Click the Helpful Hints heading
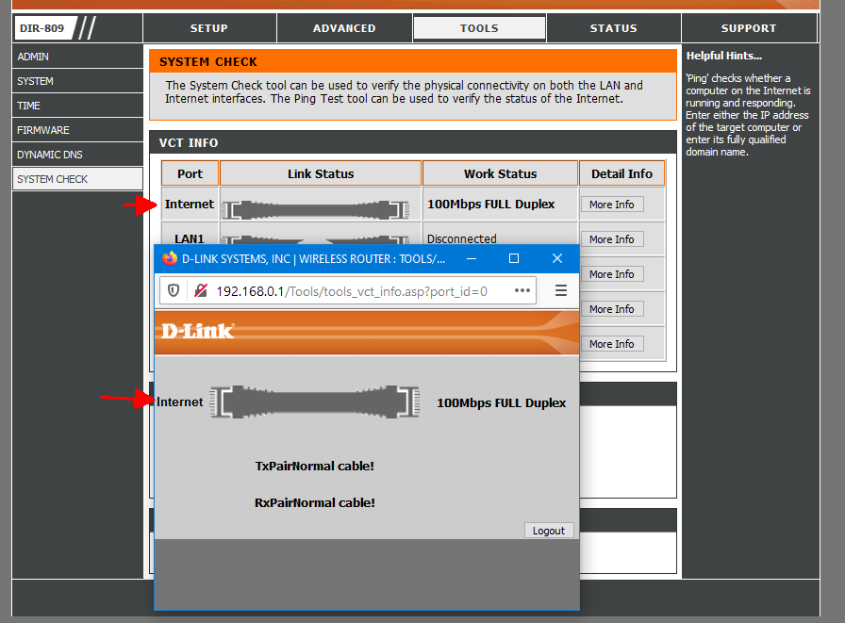The height and width of the screenshot is (623, 845). point(723,56)
